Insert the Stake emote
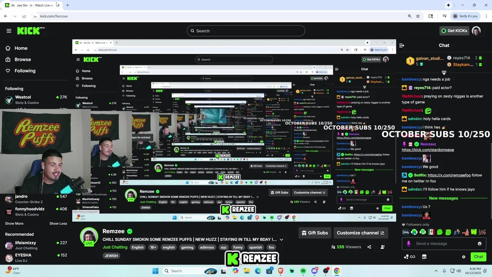The width and height of the screenshot is (492, 277). point(406,232)
